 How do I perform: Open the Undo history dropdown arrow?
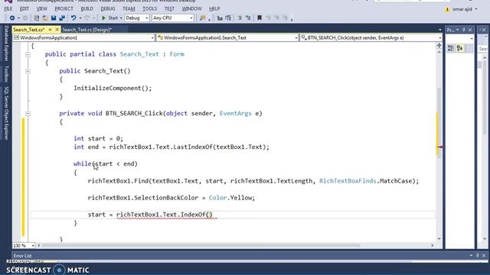(80, 18)
